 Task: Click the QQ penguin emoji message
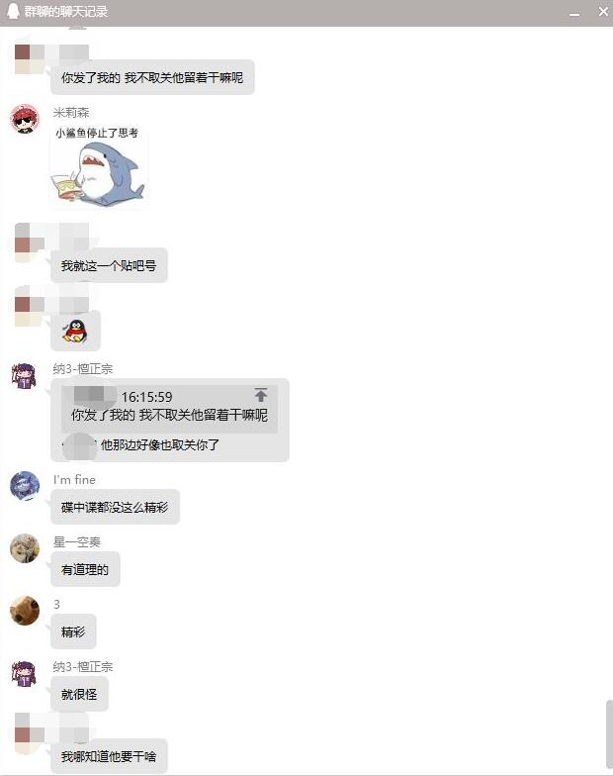click(75, 331)
